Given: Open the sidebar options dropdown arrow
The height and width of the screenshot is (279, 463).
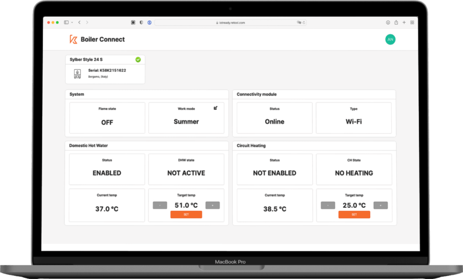Looking at the screenshot, I should tap(72, 22).
